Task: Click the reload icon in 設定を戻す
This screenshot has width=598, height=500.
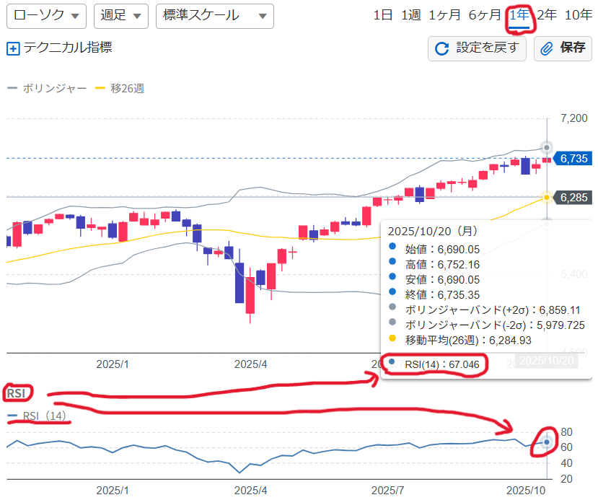Action: pos(442,48)
